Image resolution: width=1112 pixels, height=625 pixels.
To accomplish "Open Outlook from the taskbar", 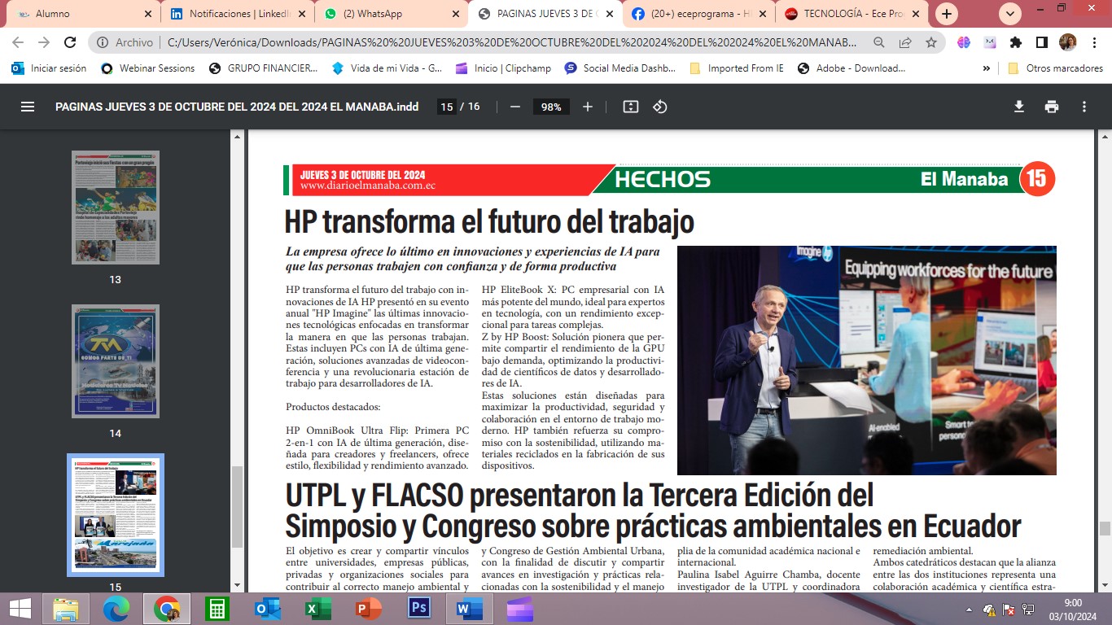I will tap(268, 608).
